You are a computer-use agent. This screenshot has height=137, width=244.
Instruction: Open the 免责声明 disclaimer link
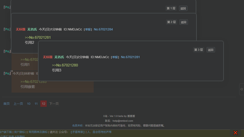pos(77,126)
